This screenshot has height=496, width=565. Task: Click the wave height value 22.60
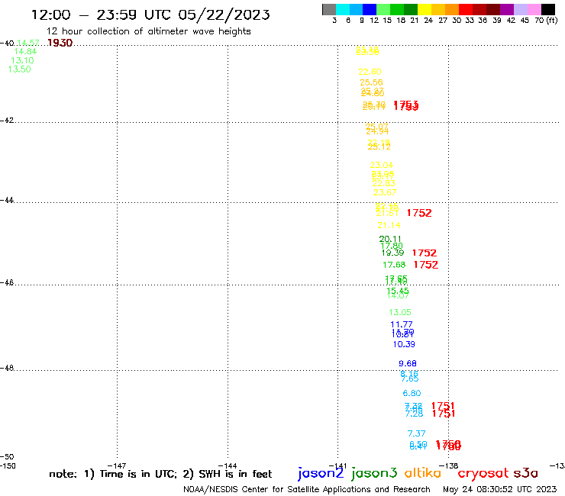pos(370,72)
